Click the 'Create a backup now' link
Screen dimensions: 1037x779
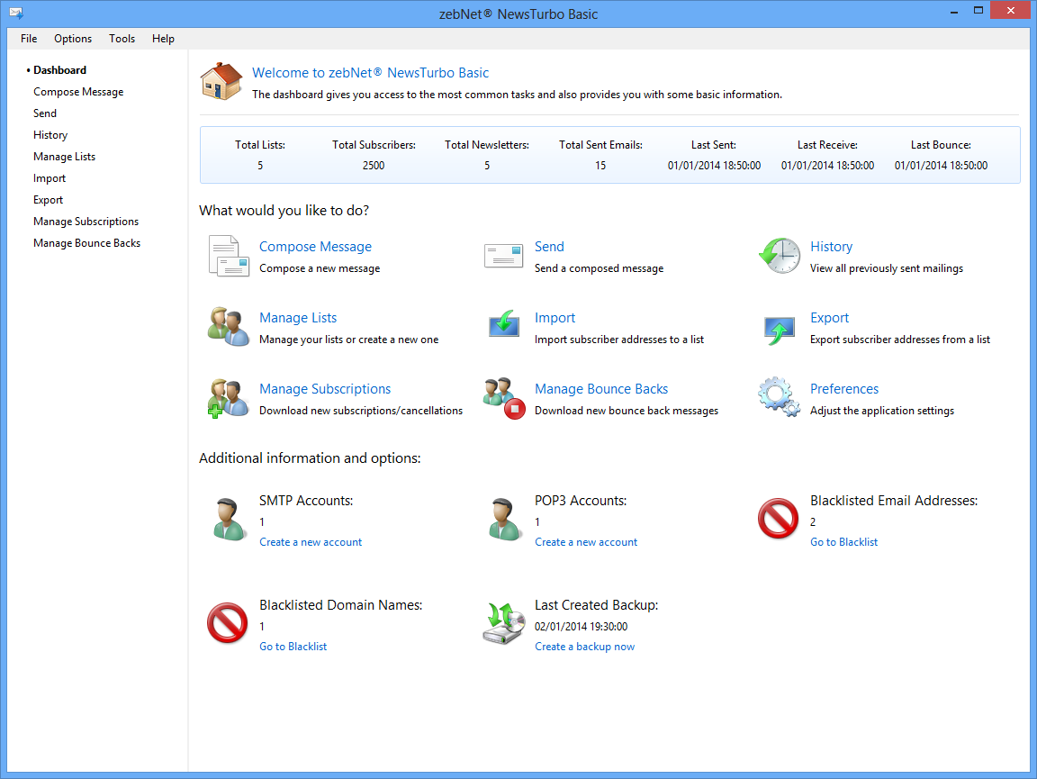click(x=584, y=647)
